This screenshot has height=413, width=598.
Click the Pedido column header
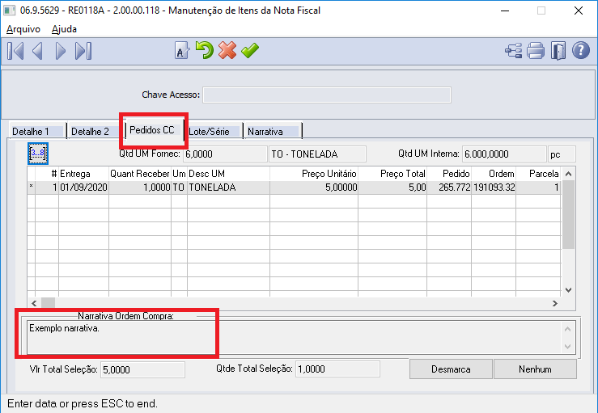(x=449, y=174)
